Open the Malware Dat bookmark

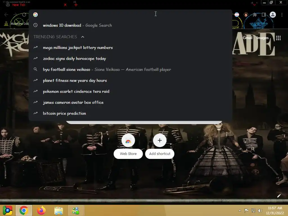(16, 24)
